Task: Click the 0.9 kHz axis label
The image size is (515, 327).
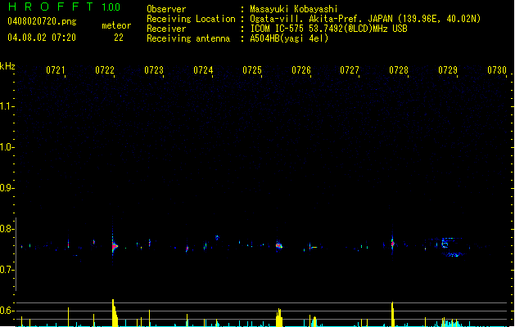Action: tap(7, 188)
